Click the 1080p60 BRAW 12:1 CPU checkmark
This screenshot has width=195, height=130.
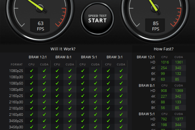[31, 89]
